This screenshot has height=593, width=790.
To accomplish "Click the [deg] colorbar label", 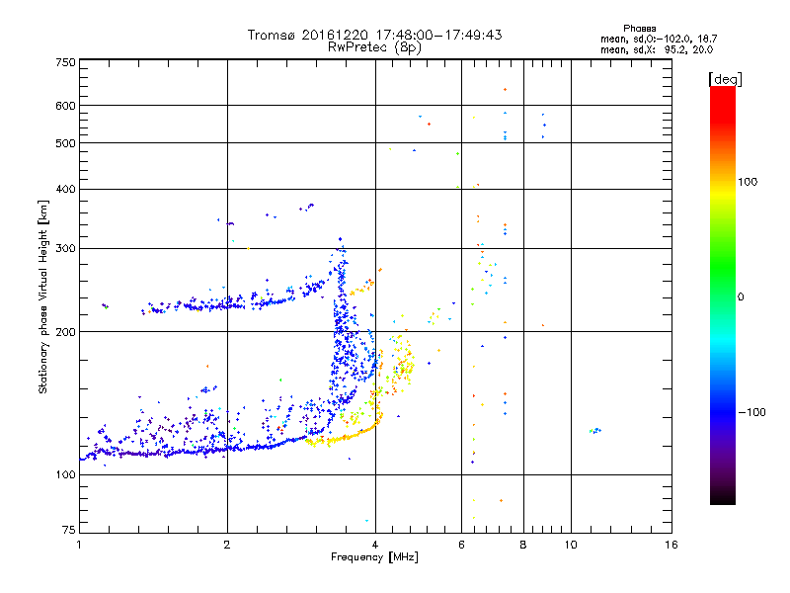I will coord(725,78).
